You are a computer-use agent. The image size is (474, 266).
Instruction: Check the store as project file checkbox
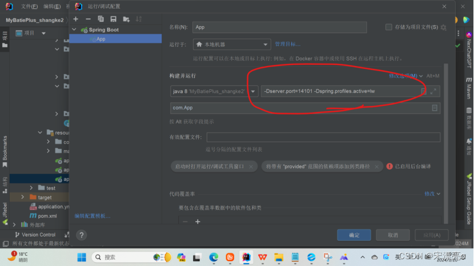(x=389, y=27)
